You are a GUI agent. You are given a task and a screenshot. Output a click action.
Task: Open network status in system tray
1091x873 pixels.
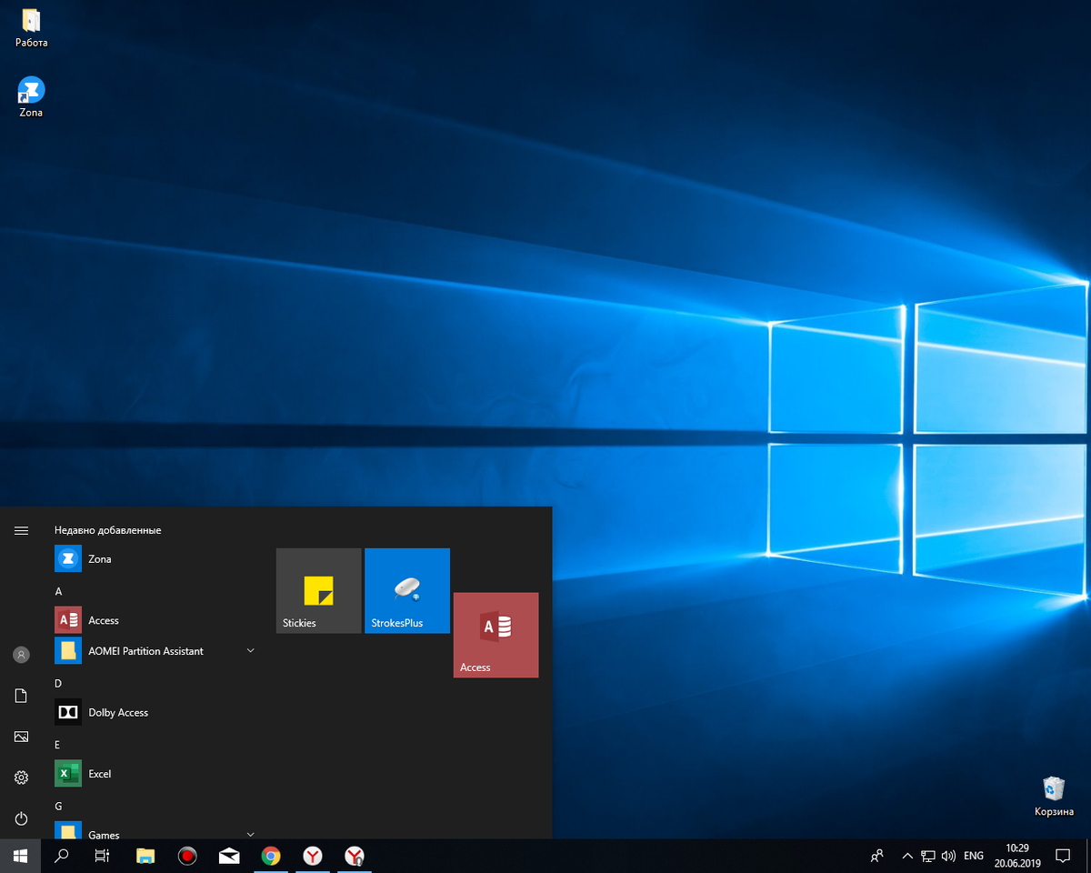pyautogui.click(x=928, y=856)
